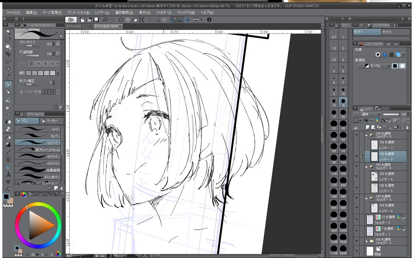The image size is (414, 258).
Task: Click the info icon in command bar
Action: click(209, 20)
